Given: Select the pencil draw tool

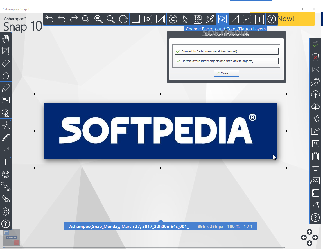Looking at the screenshot, I should pyautogui.click(x=6, y=137).
